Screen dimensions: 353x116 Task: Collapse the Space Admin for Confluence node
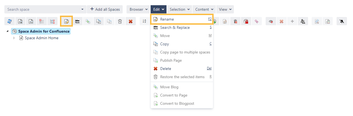click(7, 32)
